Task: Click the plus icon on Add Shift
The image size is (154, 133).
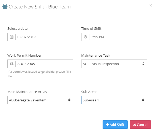Action: click(x=107, y=125)
